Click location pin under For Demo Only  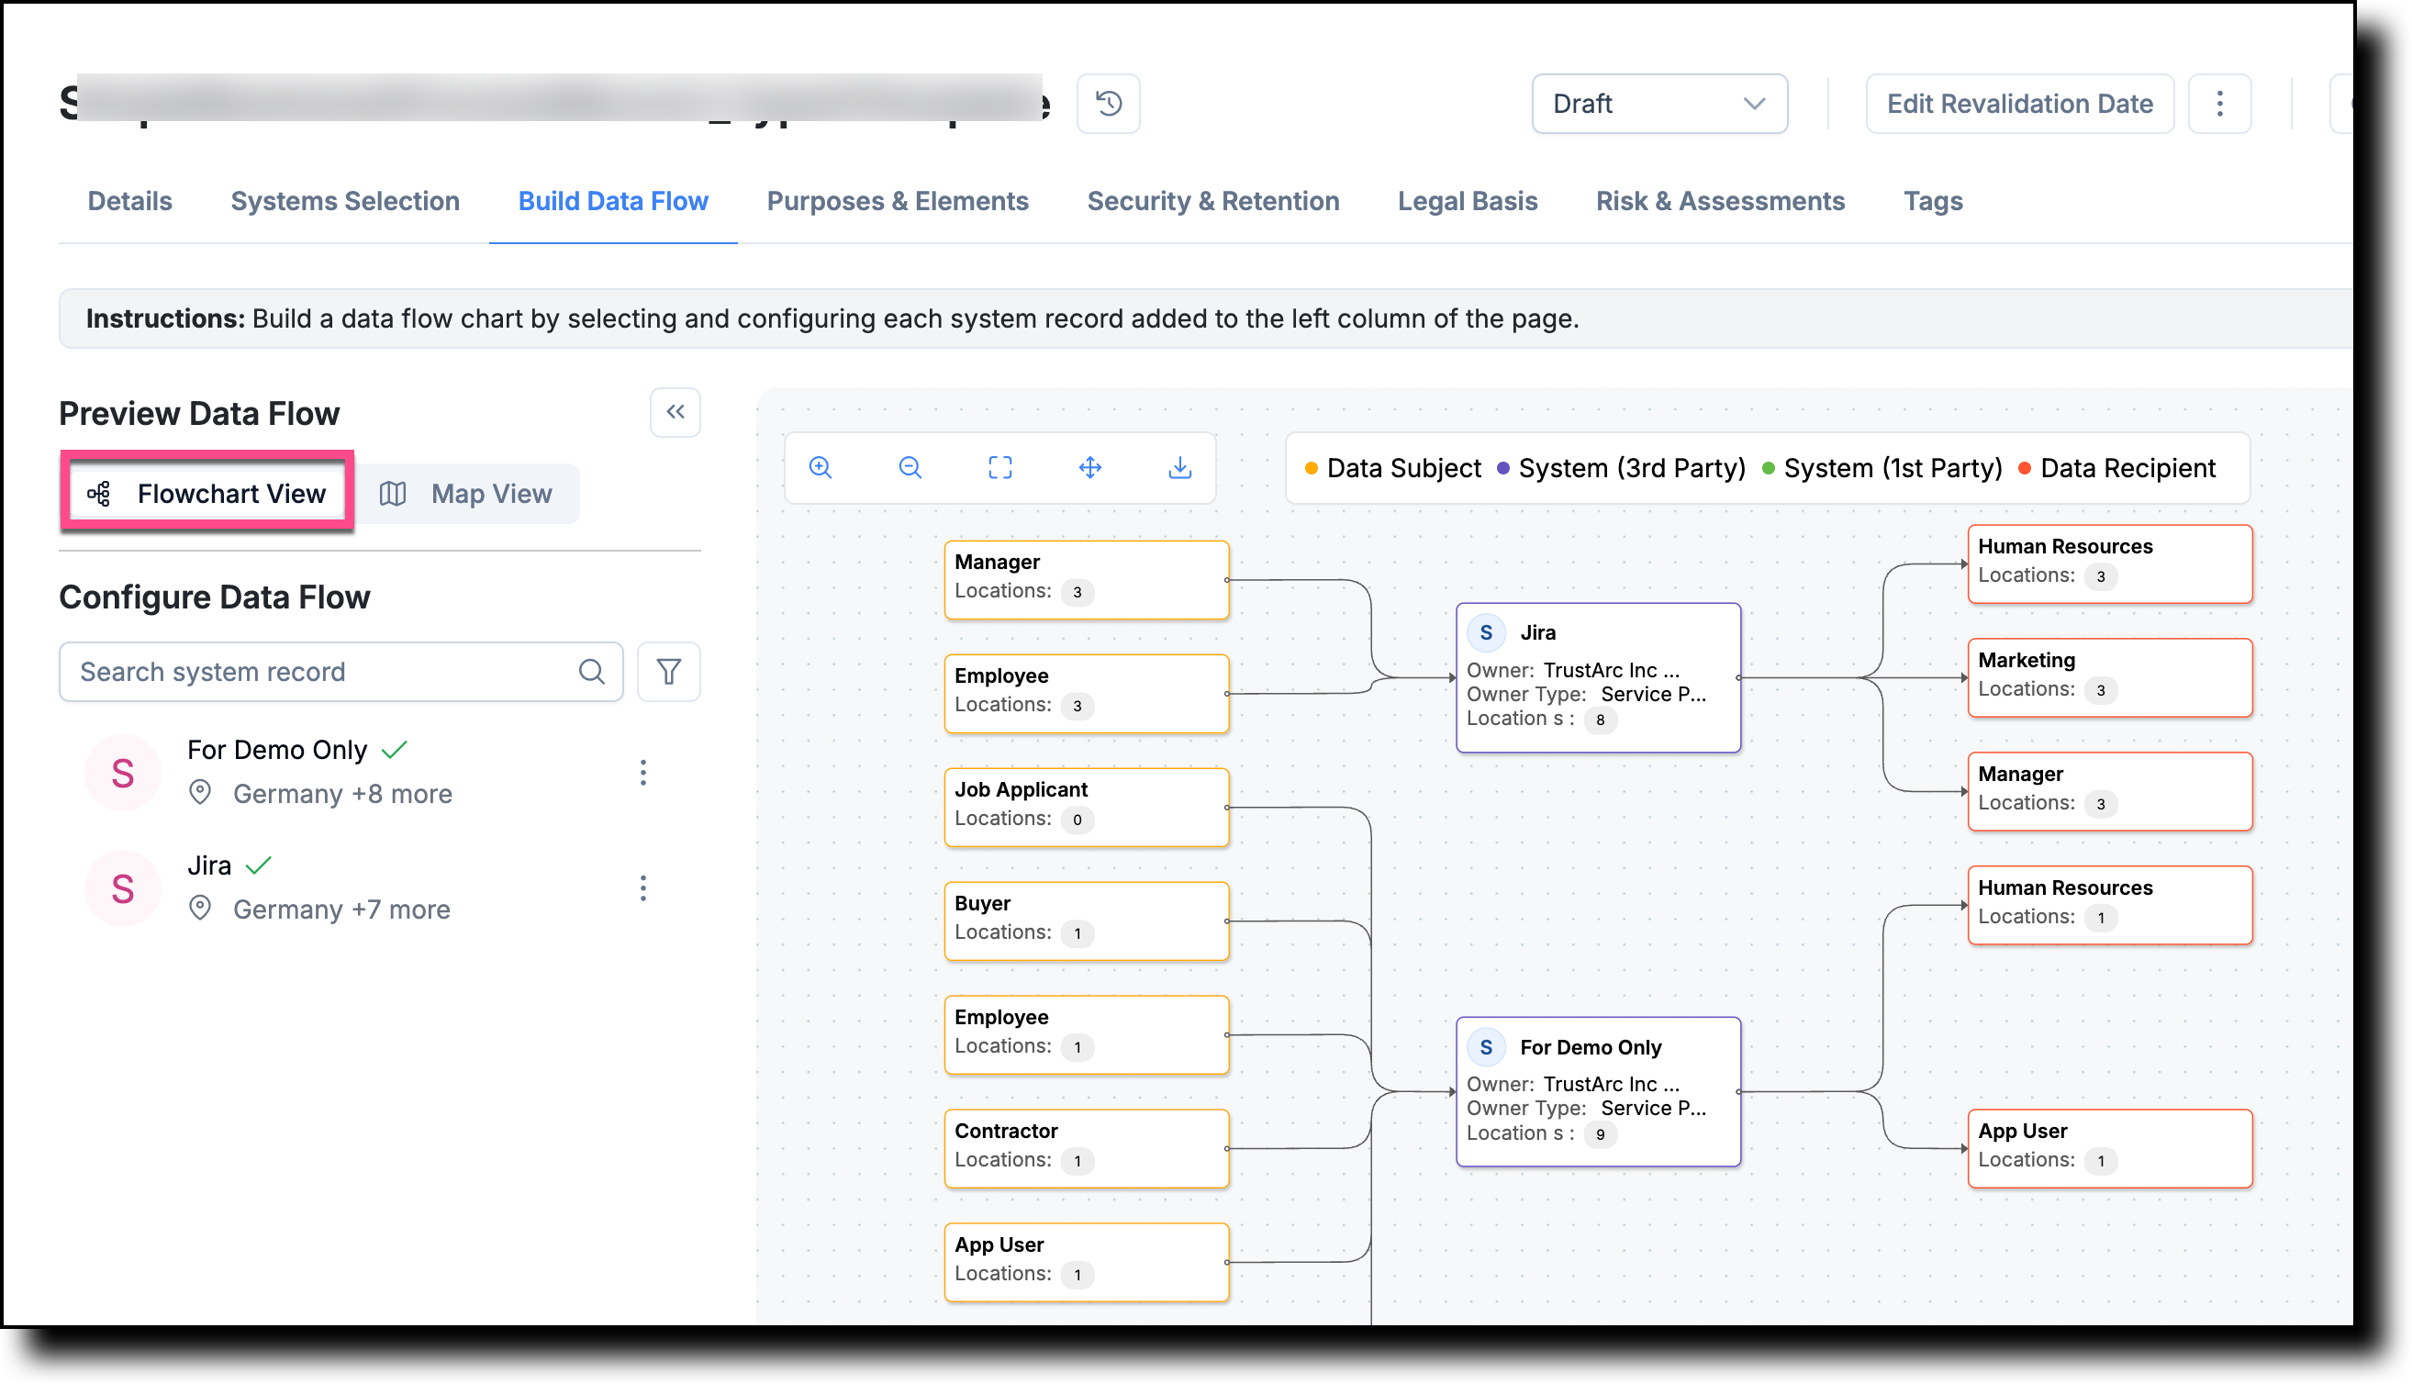199,792
